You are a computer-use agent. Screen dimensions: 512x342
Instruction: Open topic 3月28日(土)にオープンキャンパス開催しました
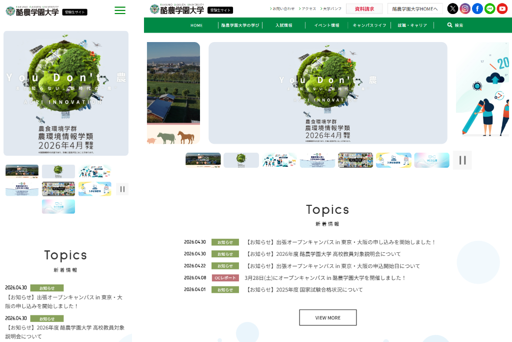325,278
